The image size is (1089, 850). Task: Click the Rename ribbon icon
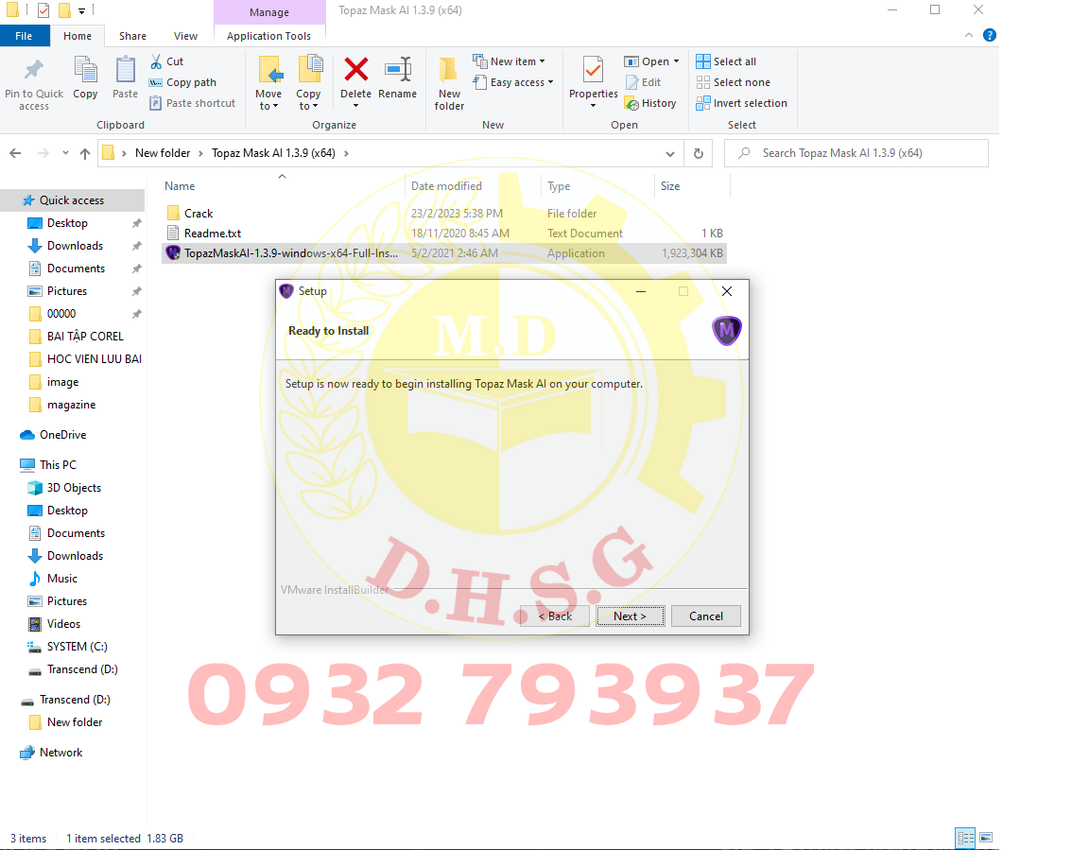pyautogui.click(x=397, y=69)
